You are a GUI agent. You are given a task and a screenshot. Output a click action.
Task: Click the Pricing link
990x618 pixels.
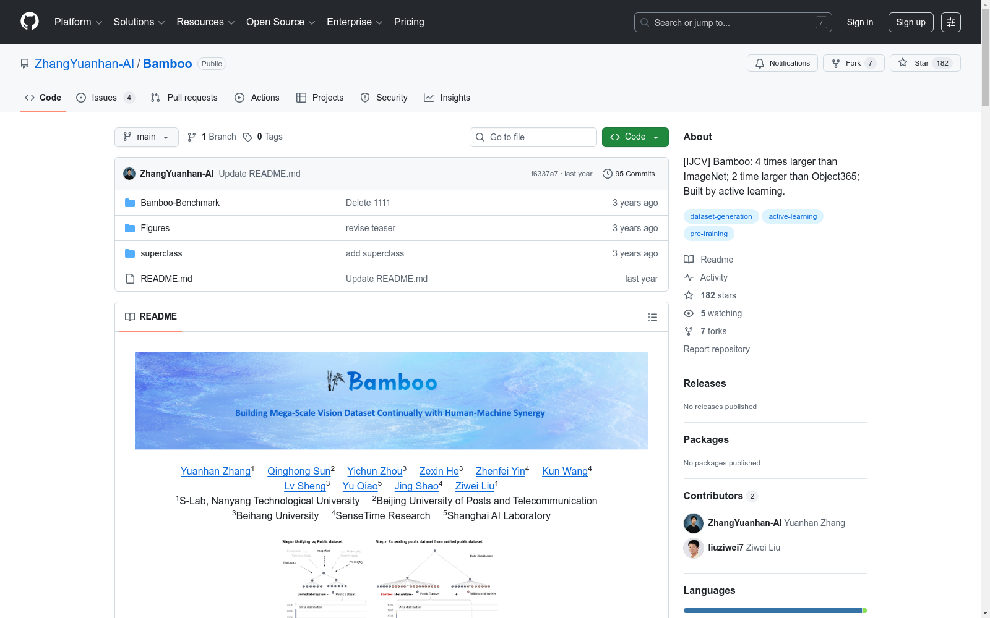click(x=409, y=22)
